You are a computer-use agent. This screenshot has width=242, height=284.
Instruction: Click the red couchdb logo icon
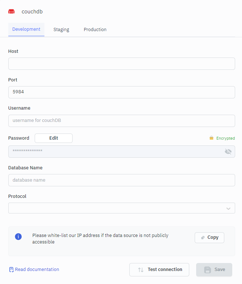(12, 12)
